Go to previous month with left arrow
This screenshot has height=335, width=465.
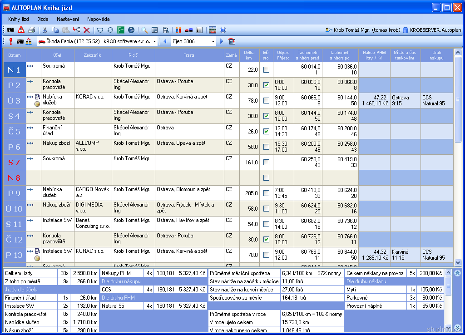point(165,41)
